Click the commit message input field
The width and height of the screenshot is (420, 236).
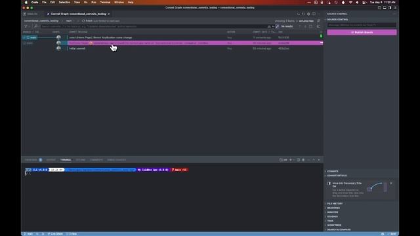pos(362,25)
